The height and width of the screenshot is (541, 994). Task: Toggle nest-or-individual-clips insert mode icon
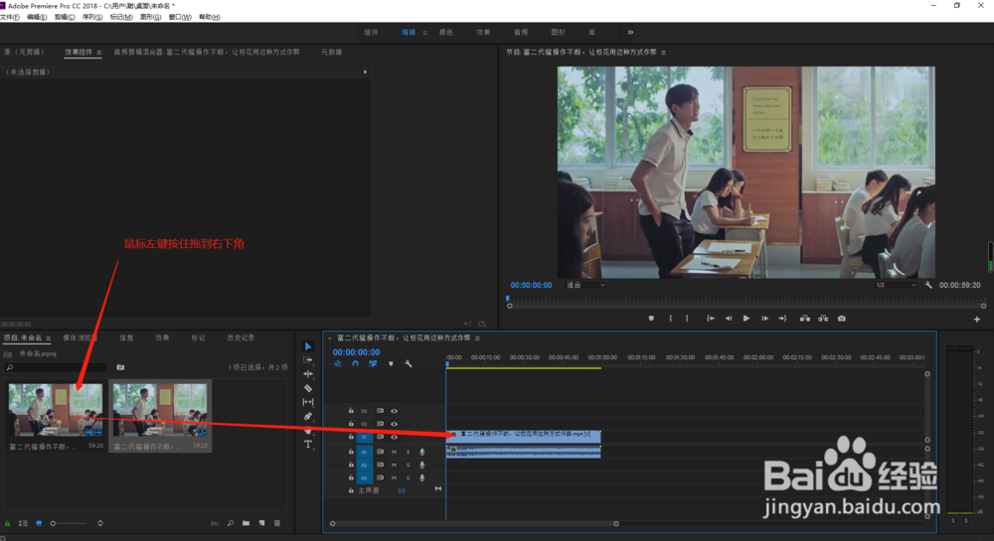point(338,364)
